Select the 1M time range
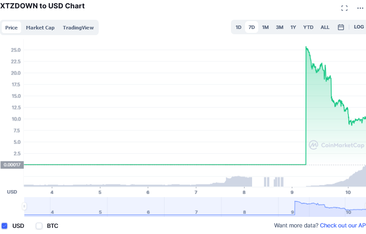The width and height of the screenshot is (366, 234). click(x=265, y=27)
